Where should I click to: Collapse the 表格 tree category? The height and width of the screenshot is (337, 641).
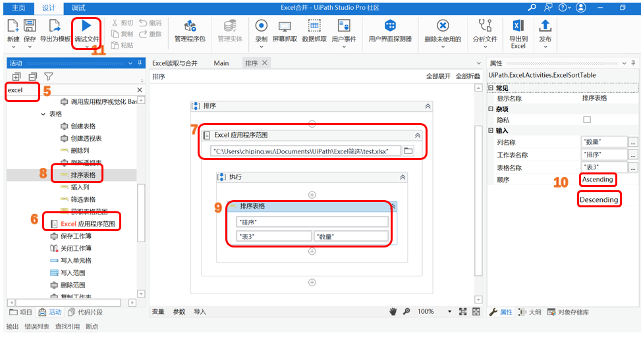coord(43,114)
